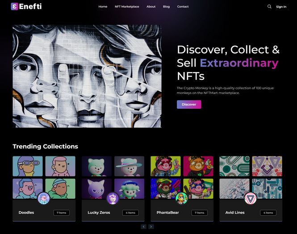Open the hero graffiti faces artwork
Screen dimensions: 297x234
coord(87,76)
